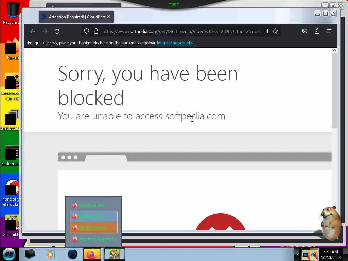Reload the blocked Softpedia page
This screenshot has height=261, width=348.
[x=57, y=31]
